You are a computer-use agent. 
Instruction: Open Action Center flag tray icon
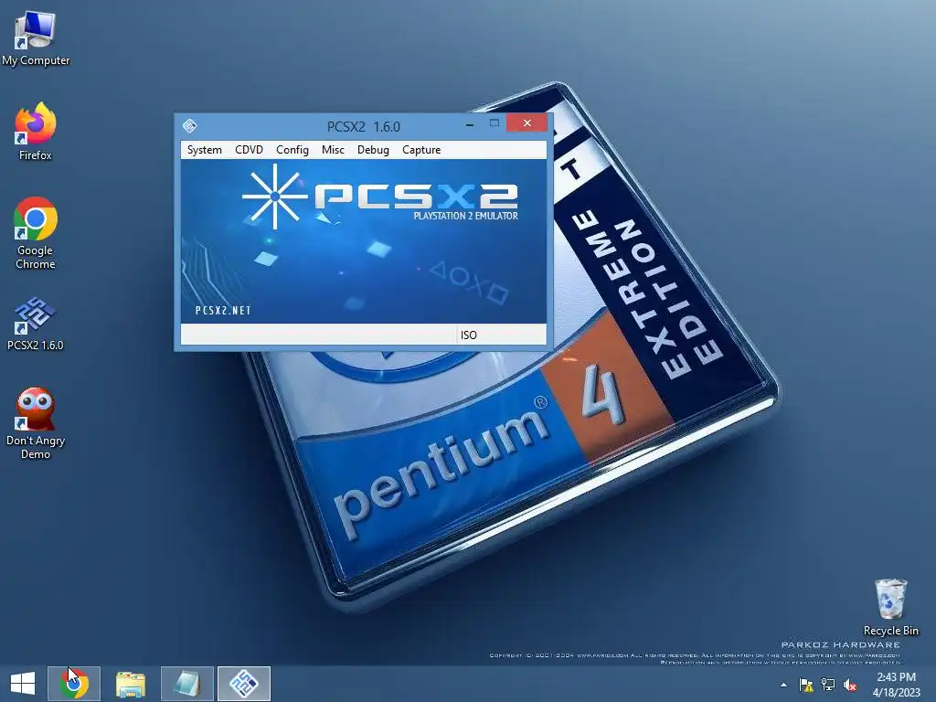pyautogui.click(x=806, y=685)
